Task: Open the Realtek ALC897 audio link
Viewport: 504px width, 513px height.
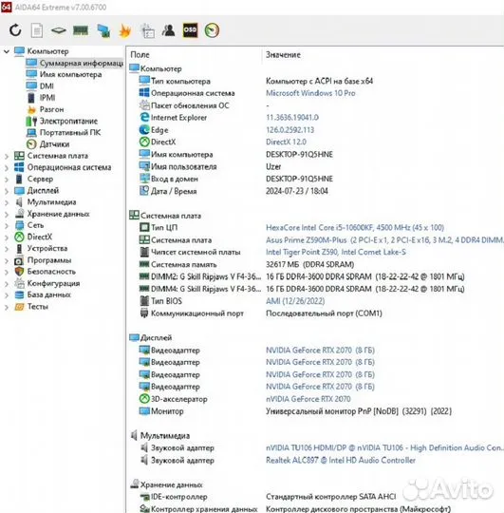Action: 341,460
